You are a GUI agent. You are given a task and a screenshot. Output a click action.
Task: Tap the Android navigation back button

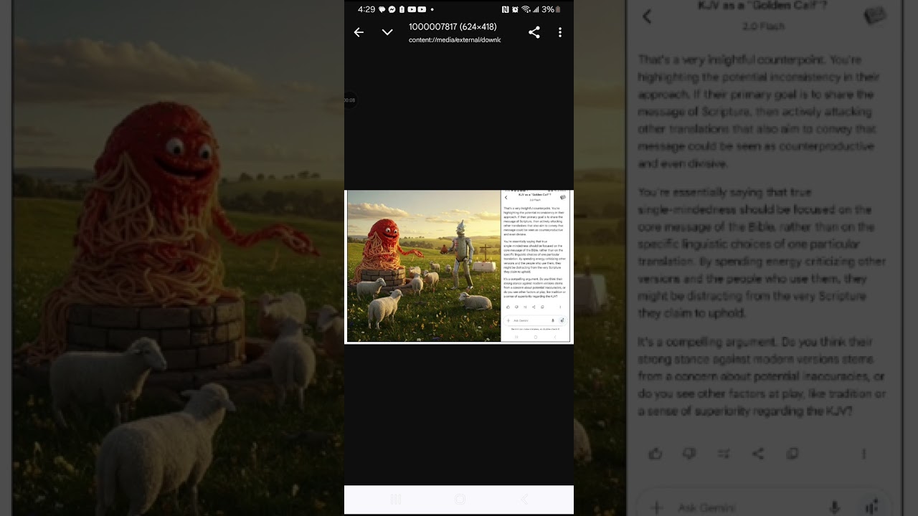click(x=524, y=500)
